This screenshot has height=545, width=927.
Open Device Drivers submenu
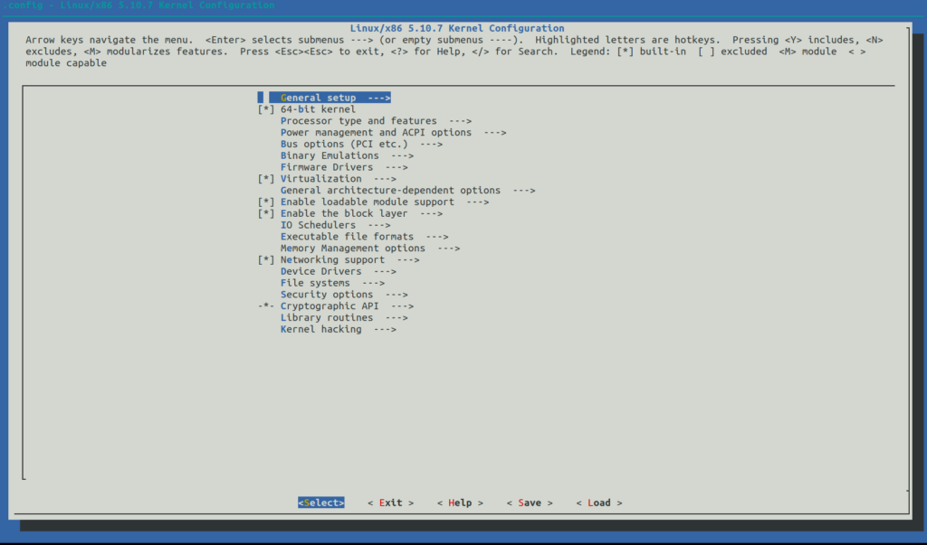pos(339,272)
